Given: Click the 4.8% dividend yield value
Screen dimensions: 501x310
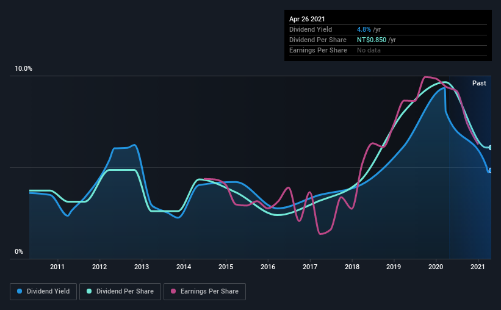Looking at the screenshot, I should pos(364,29).
